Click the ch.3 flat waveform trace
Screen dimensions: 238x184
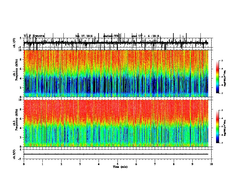click(116, 154)
